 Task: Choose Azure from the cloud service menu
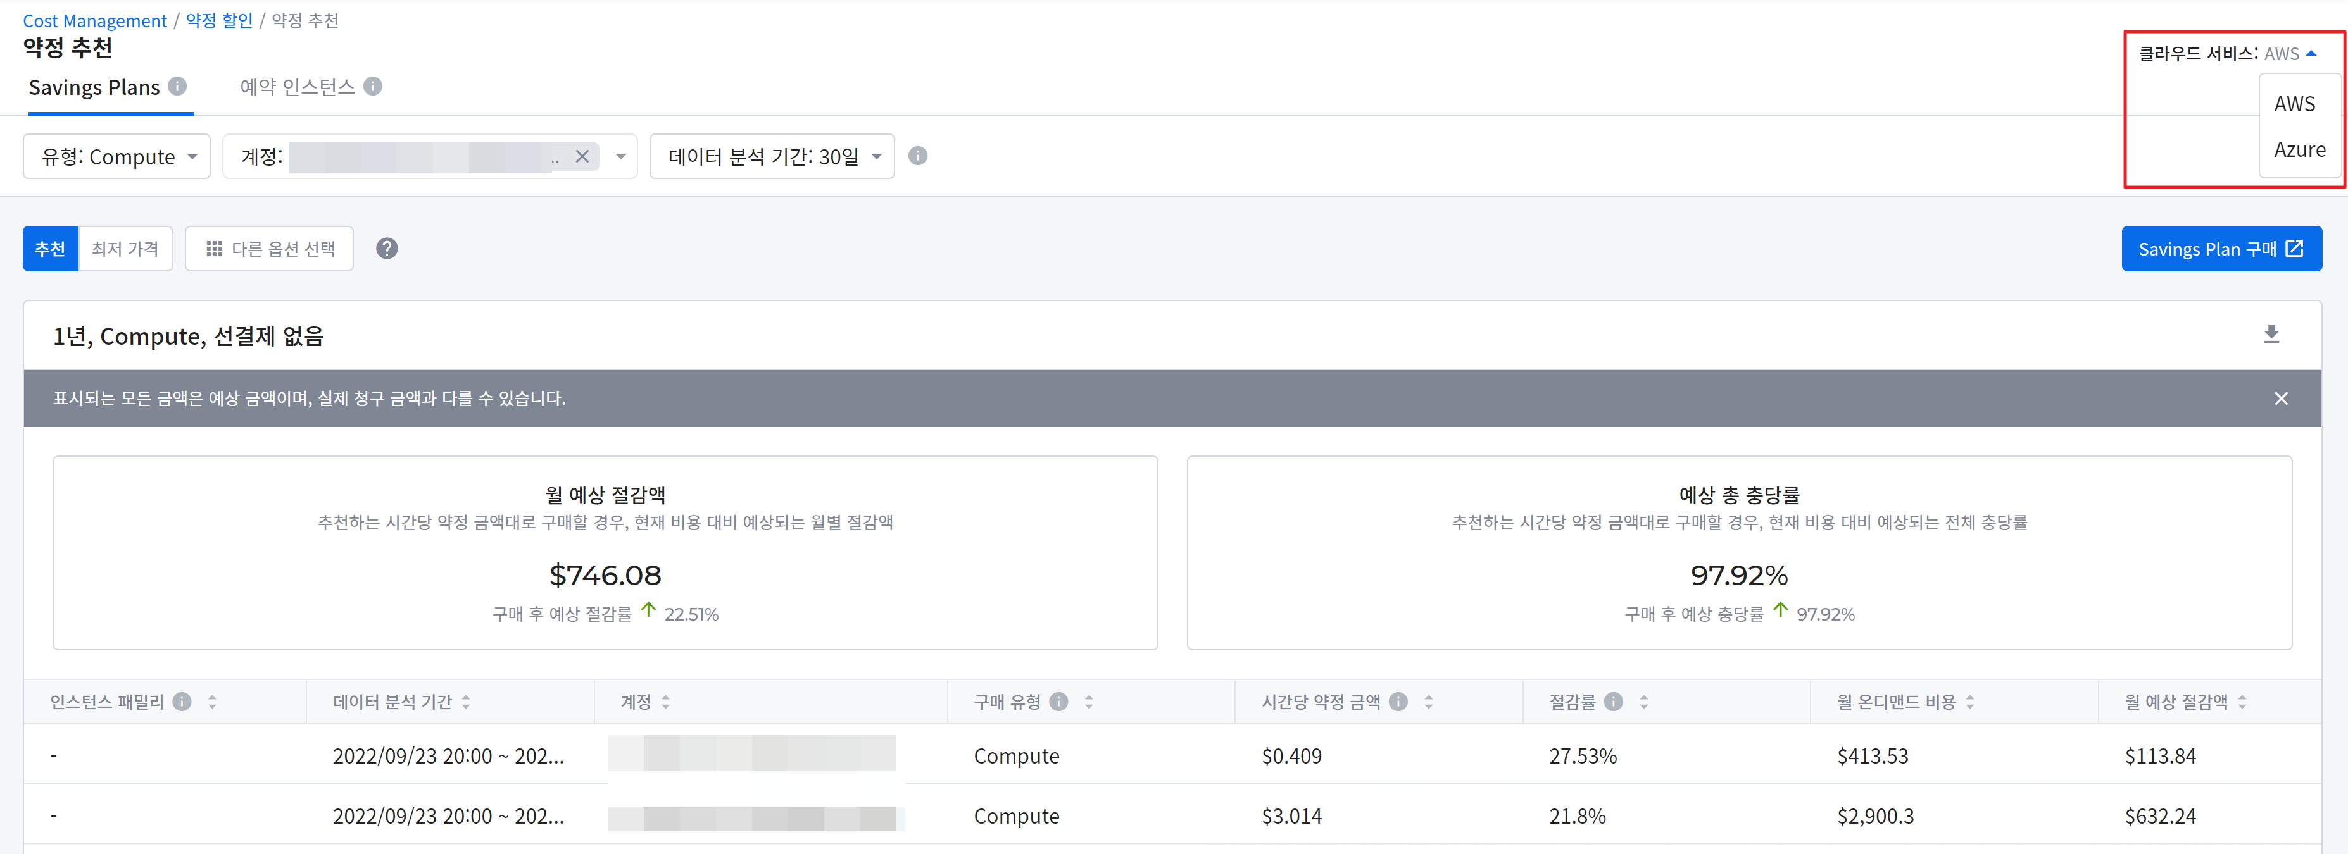coord(2299,150)
